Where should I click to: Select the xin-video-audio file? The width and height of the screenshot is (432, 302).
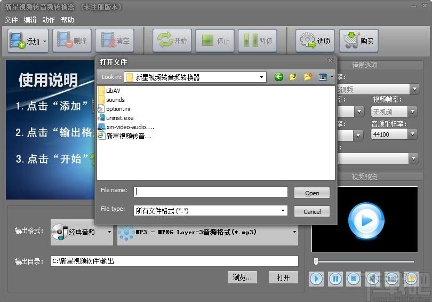click(126, 127)
